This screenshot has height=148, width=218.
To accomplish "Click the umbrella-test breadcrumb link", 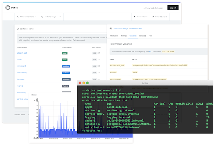I will tap(136, 29).
